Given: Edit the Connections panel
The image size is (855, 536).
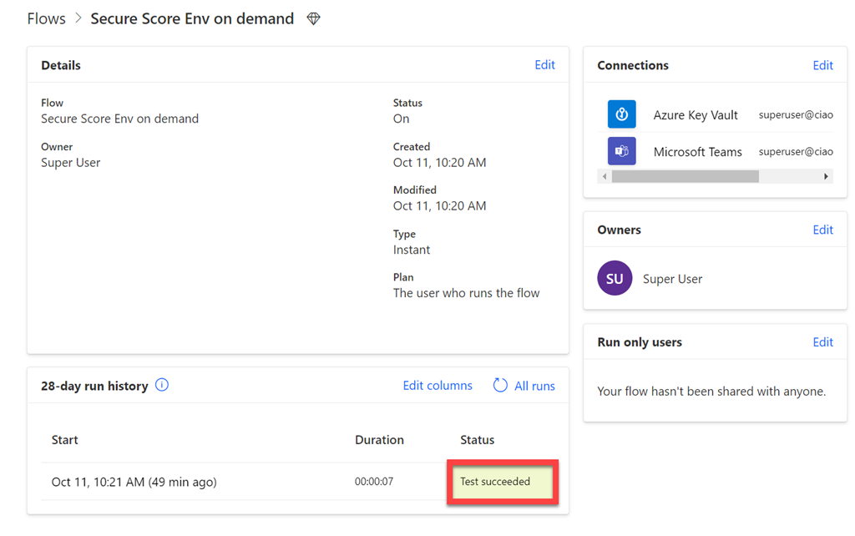Looking at the screenshot, I should [x=822, y=65].
